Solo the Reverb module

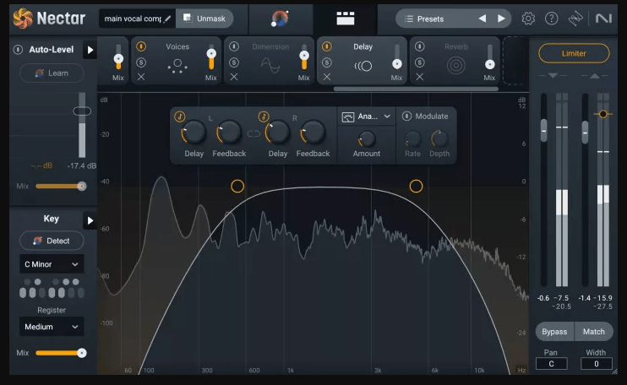(419, 62)
